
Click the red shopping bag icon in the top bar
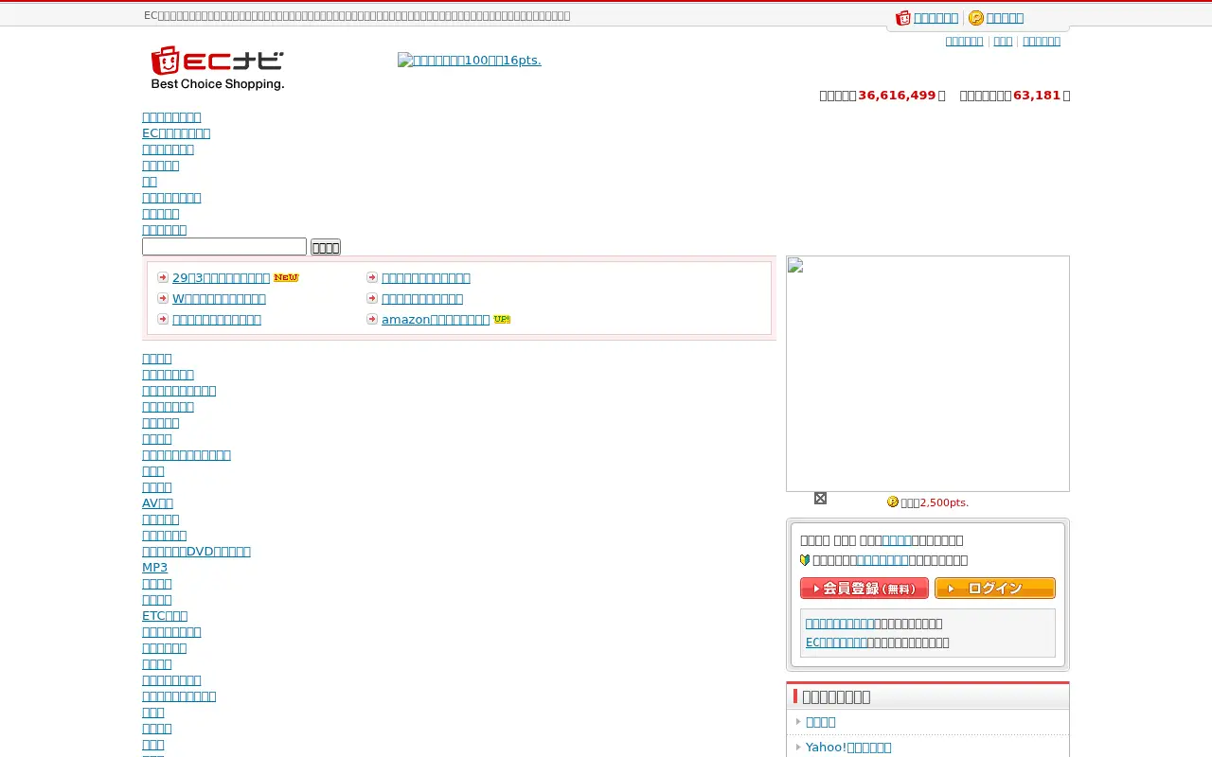coord(903,18)
